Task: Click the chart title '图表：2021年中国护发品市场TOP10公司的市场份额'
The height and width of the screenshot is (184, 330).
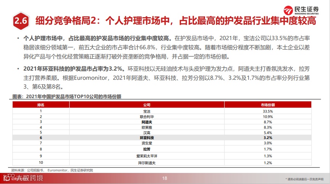Action: coord(67,97)
